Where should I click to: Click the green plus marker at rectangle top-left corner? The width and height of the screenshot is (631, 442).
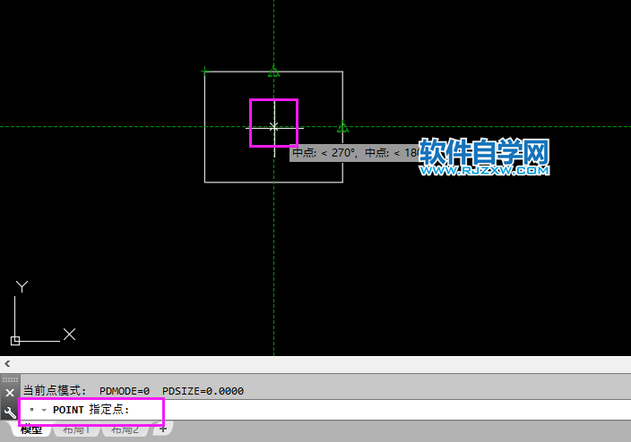pos(204,71)
